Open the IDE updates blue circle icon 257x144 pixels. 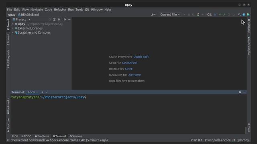244,14
